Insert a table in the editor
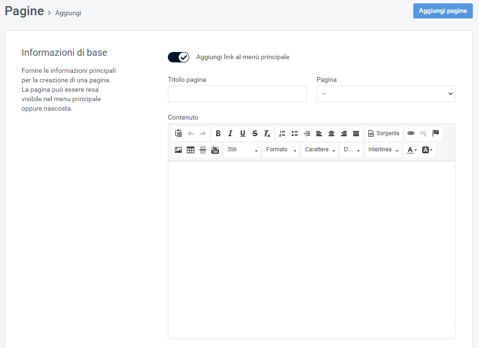479x348 pixels. click(x=191, y=150)
